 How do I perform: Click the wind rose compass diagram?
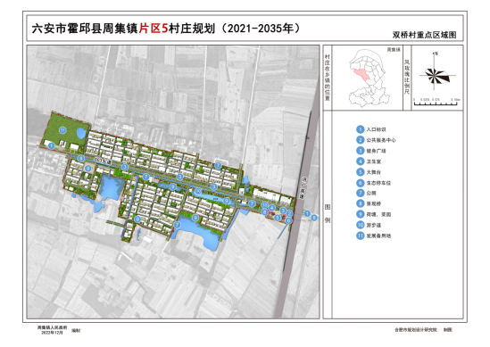[x=436, y=75]
